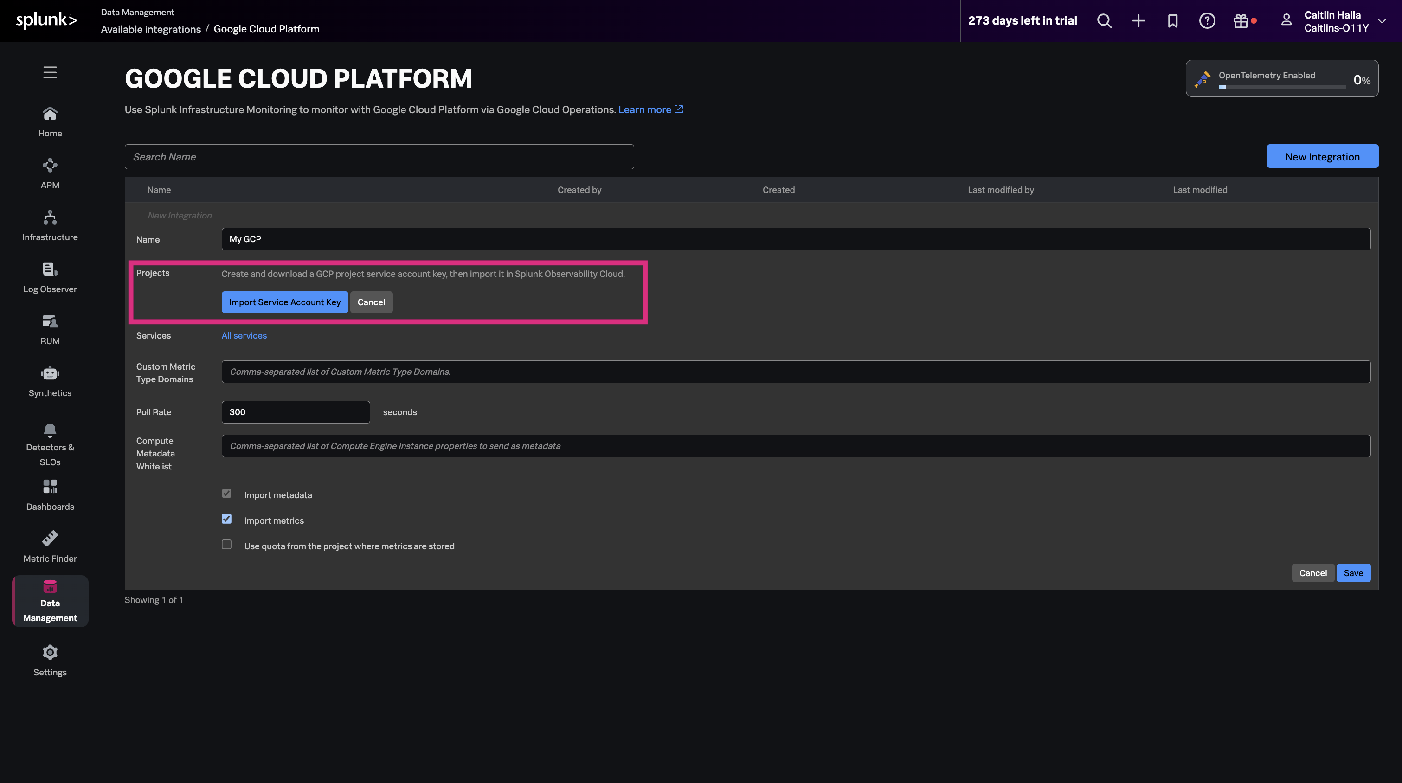This screenshot has height=783, width=1402.
Task: Click the gift what's new icon
Action: tap(1241, 21)
